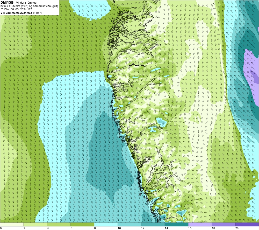Click the legend label '4'
This screenshot has width=259, height=230.
pyautogui.click(x=48, y=228)
